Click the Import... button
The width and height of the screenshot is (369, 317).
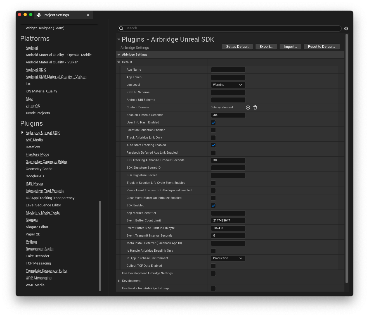290,47
